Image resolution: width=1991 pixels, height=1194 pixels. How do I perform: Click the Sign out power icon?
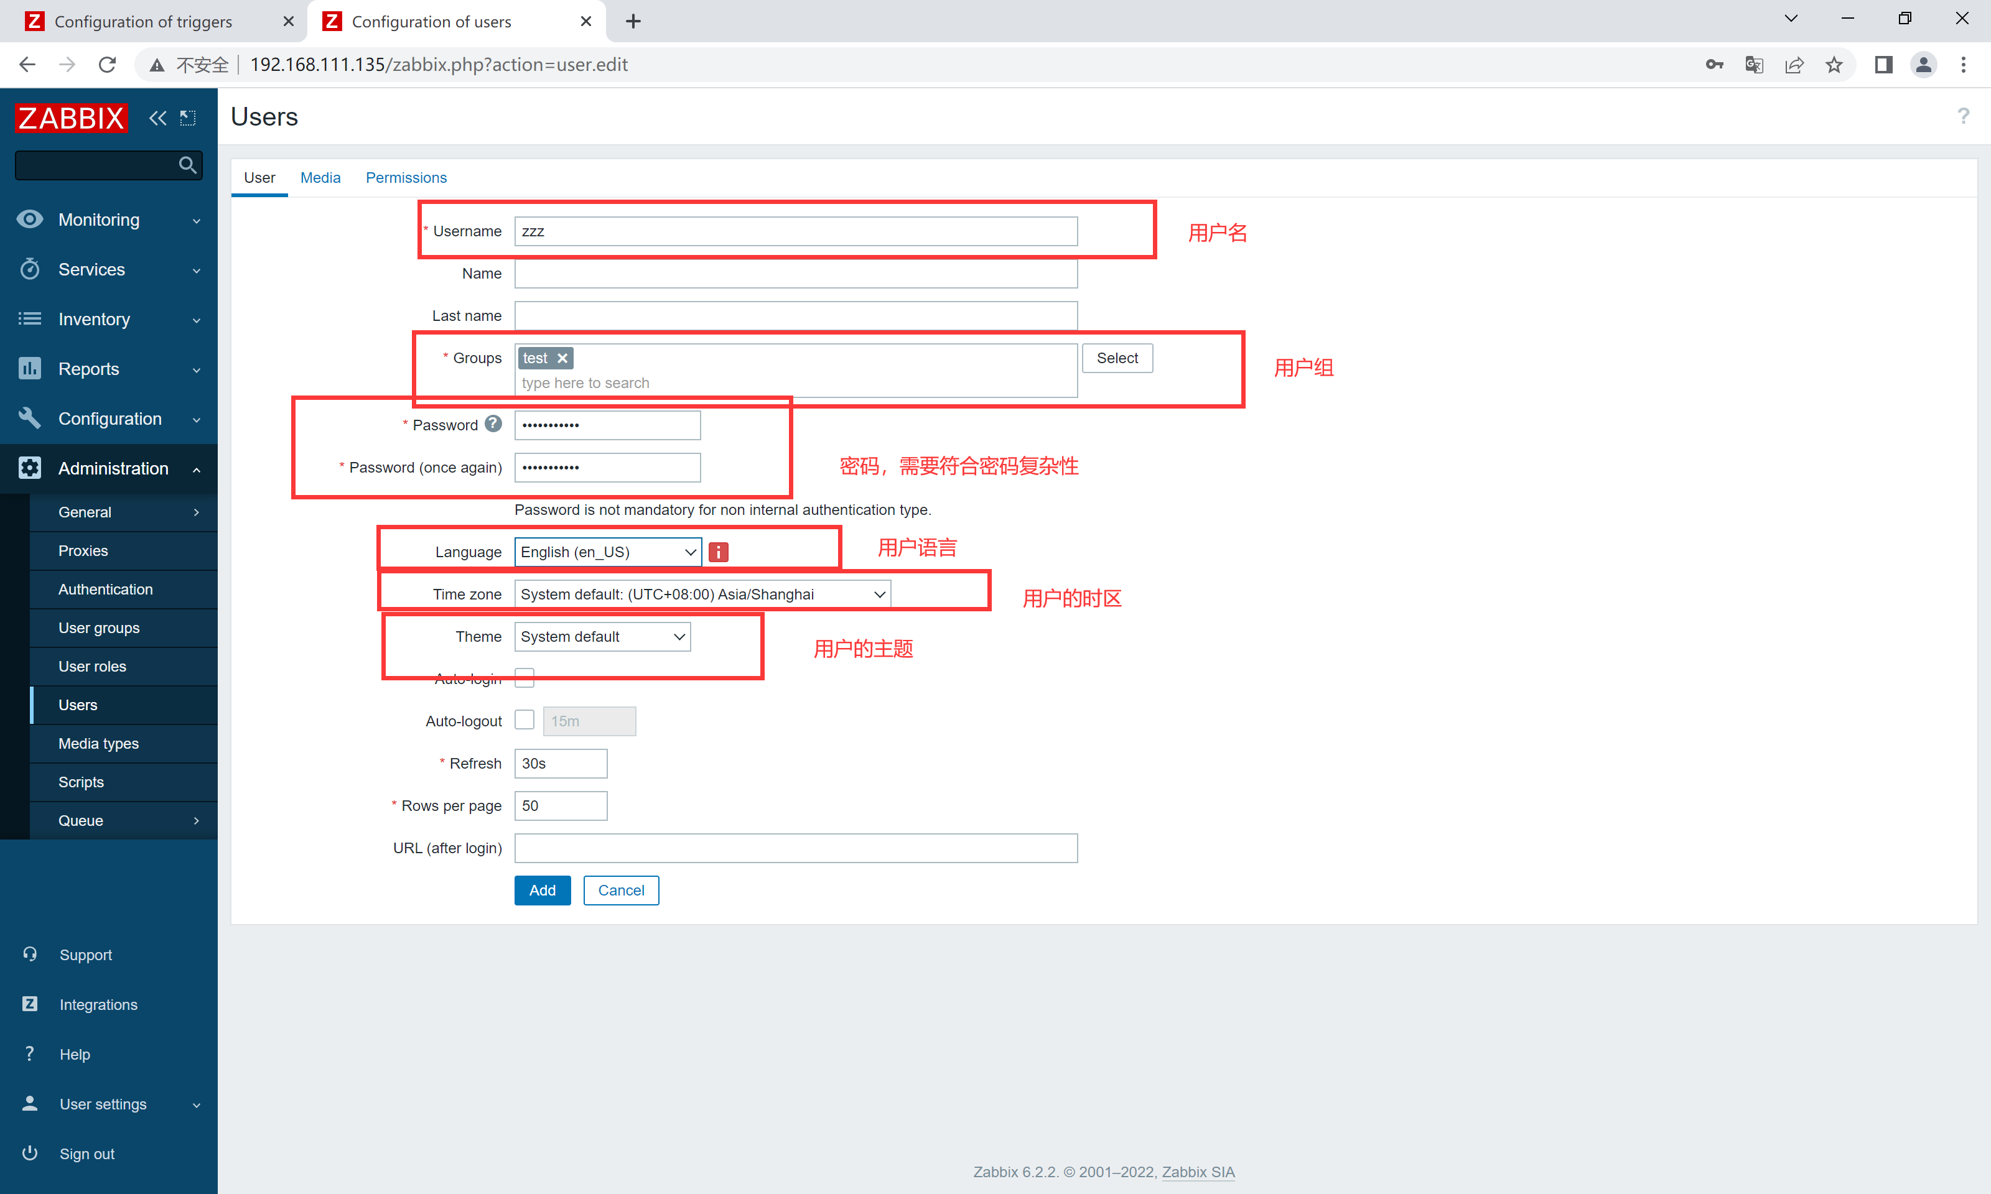(30, 1153)
